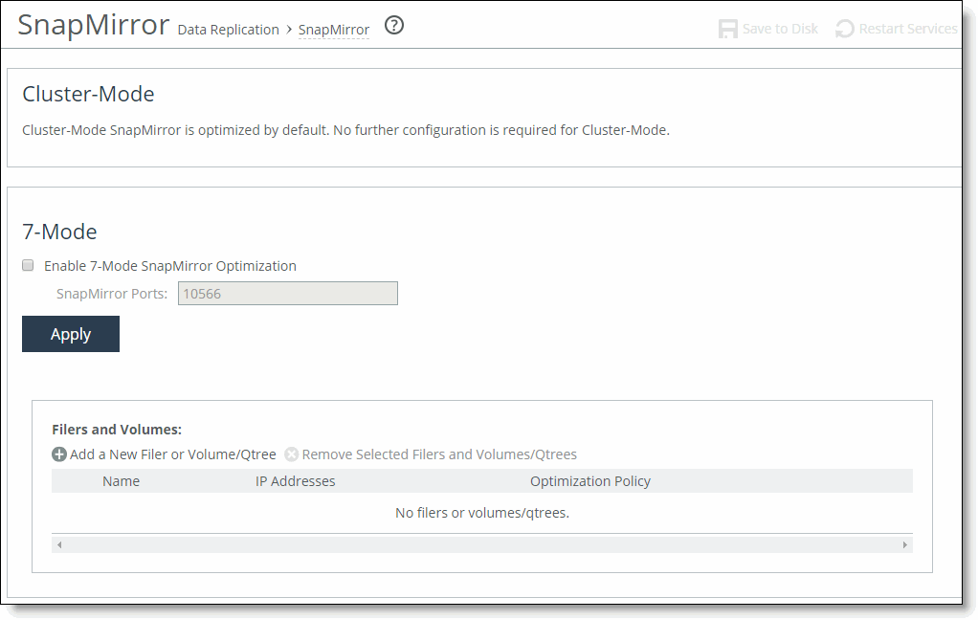The image size is (978, 620).
Task: Click the 7-Mode heading
Action: tap(59, 232)
